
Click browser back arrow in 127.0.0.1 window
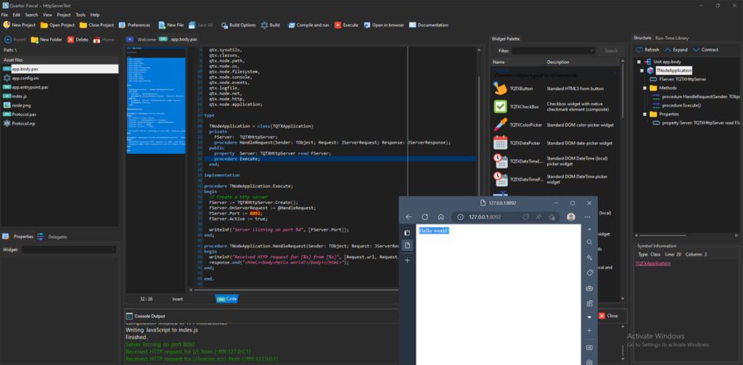[x=409, y=217]
